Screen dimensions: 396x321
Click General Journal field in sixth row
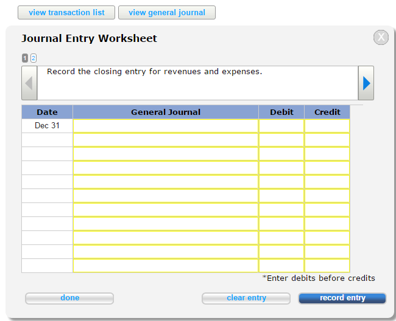pyautogui.click(x=166, y=196)
